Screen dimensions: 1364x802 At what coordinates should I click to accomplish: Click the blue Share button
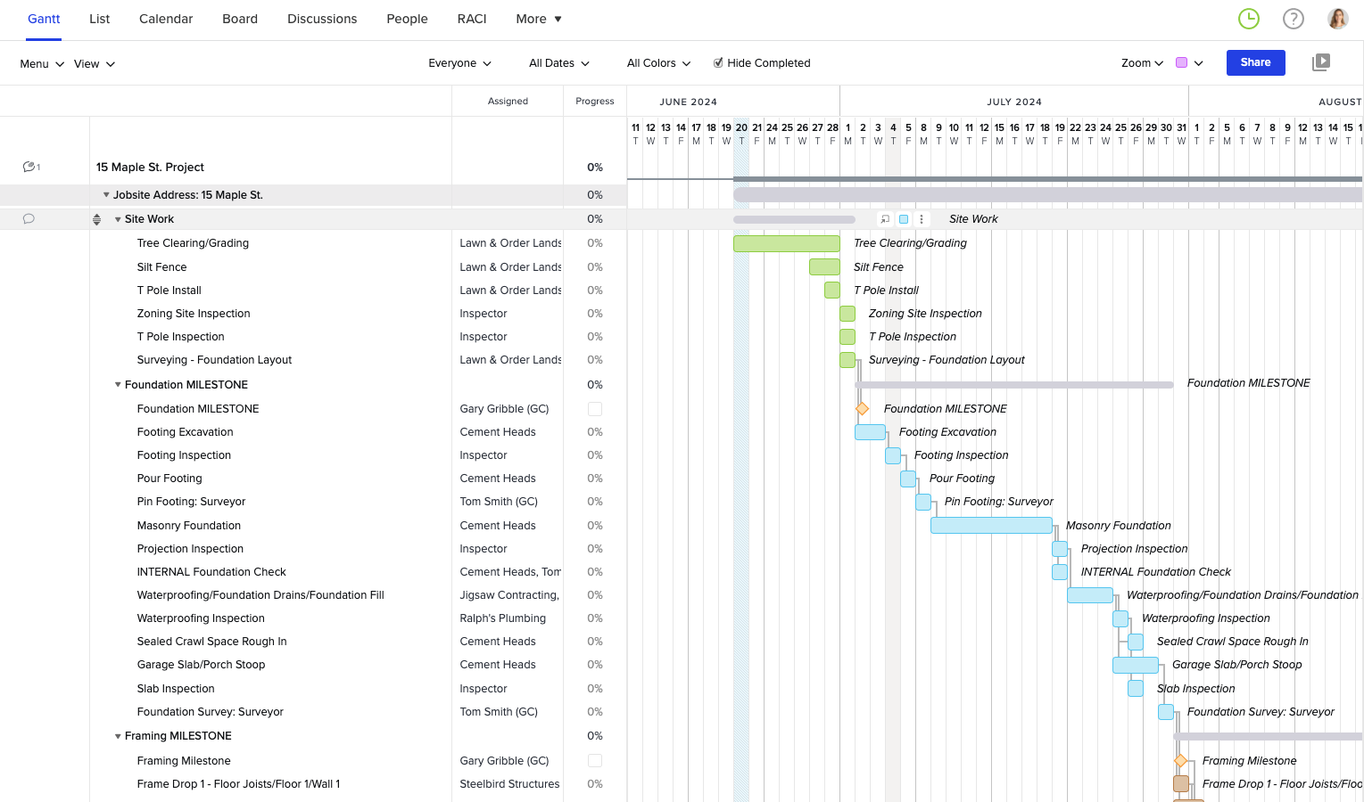[x=1255, y=62]
